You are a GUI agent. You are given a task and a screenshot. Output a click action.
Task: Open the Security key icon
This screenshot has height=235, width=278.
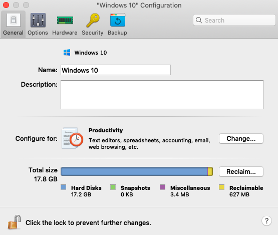click(x=93, y=20)
